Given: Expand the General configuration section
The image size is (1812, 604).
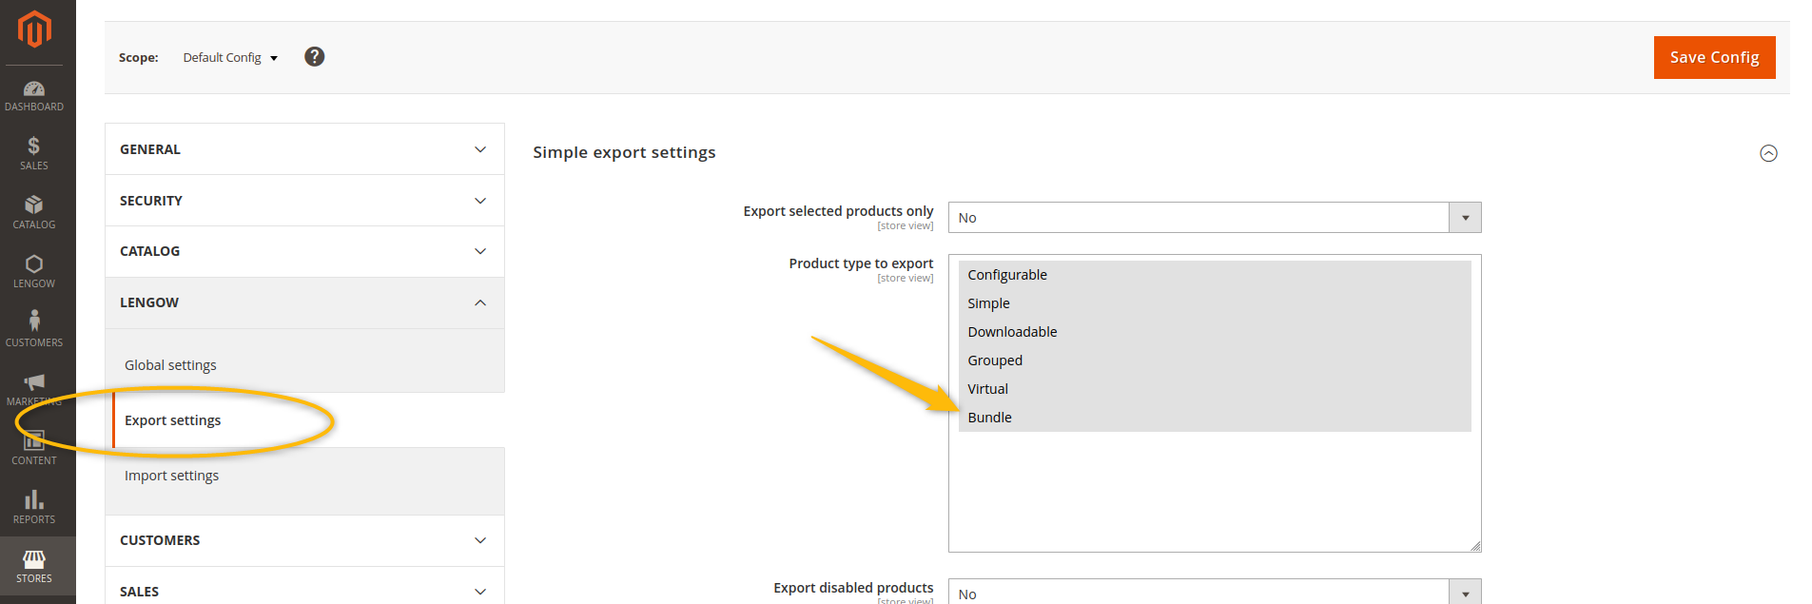Looking at the screenshot, I should click(x=304, y=149).
